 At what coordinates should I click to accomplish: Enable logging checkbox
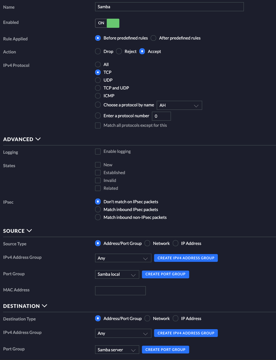pyautogui.click(x=98, y=152)
